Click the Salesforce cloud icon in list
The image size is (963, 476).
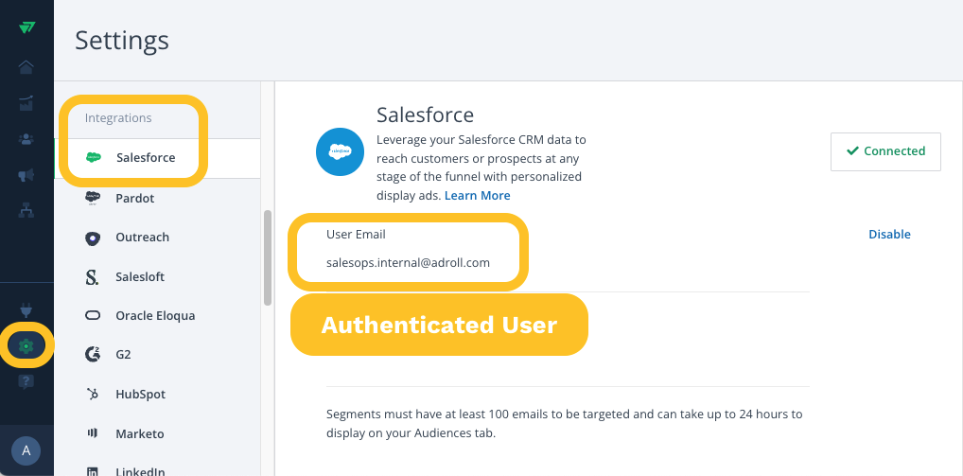coord(94,157)
